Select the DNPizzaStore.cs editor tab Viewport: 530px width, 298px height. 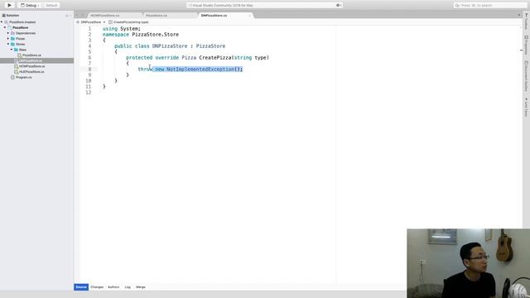214,16
